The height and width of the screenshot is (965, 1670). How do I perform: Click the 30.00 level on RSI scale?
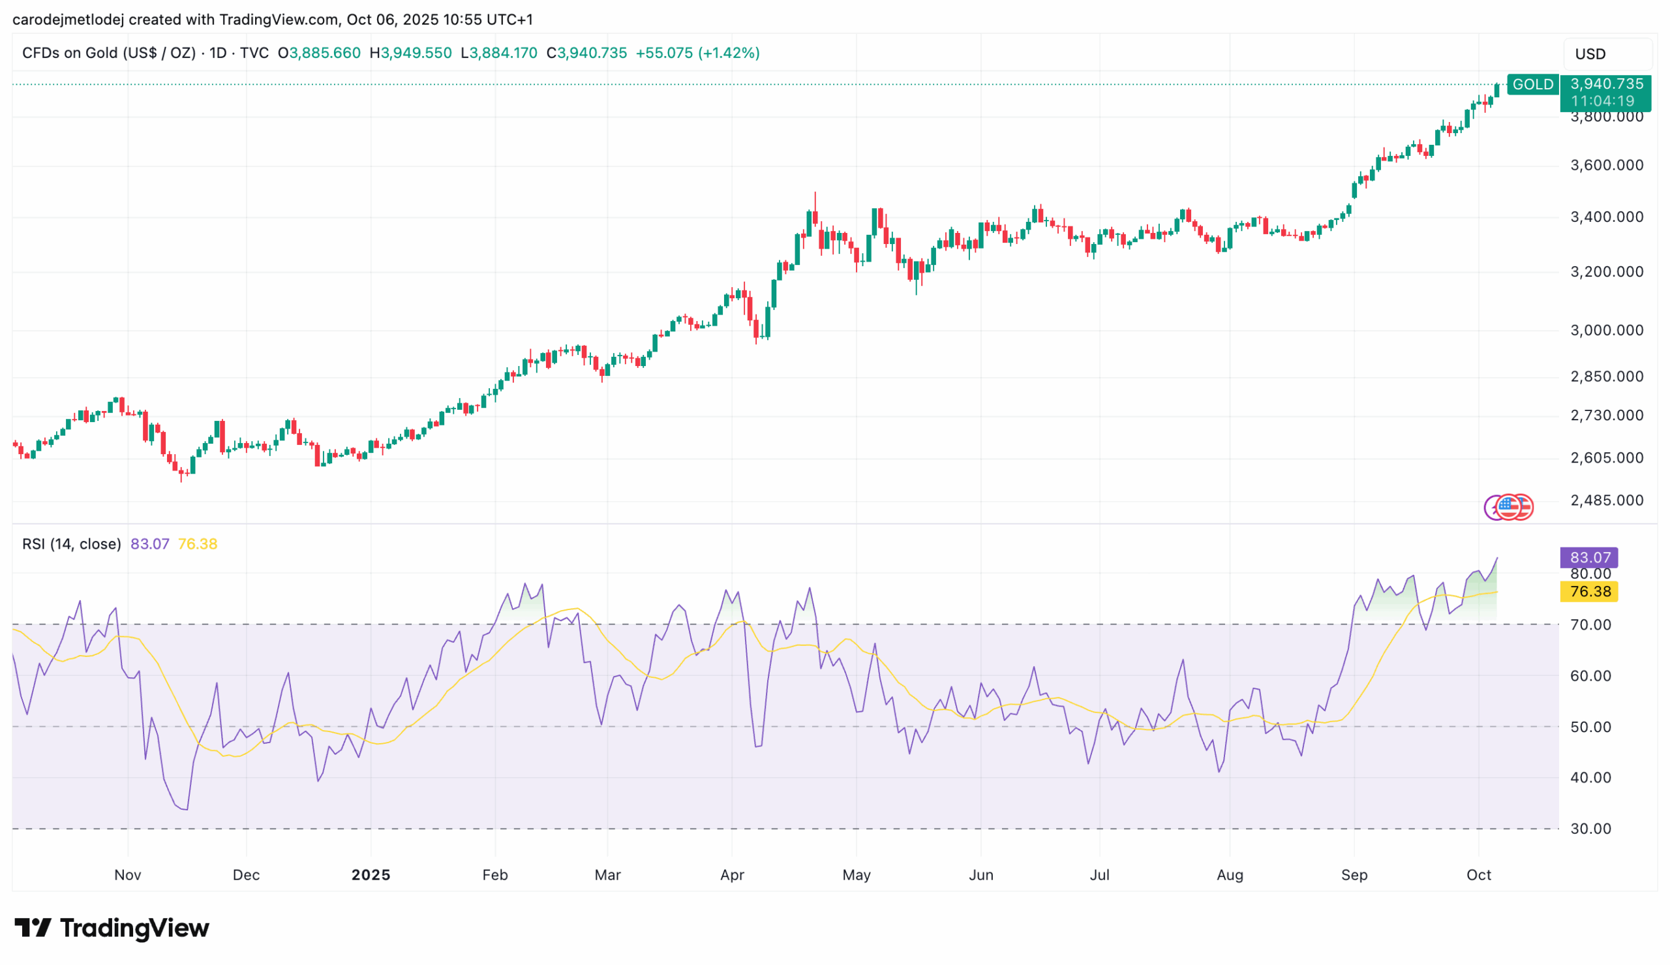point(1590,829)
